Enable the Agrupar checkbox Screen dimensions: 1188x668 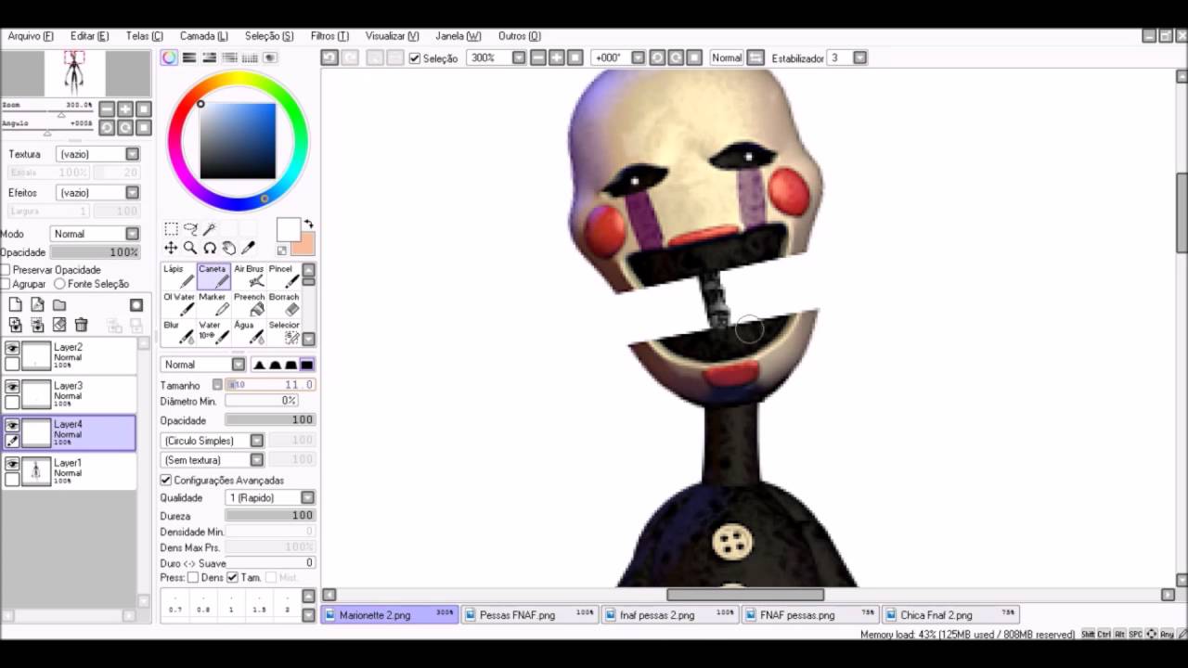6,284
